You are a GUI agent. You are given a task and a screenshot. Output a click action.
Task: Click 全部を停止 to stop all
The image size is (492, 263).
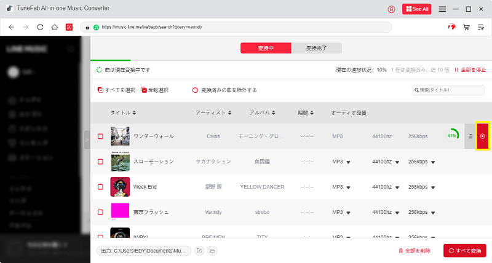[x=470, y=70]
